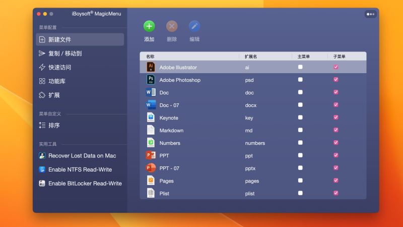
Task: Click the PowerPoint icon in the PPT - 07 row
Action: click(151, 168)
